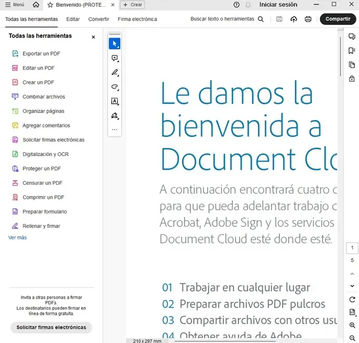This screenshot has width=359, height=343.
Task: Go to next page with down chevron
Action: click(x=352, y=286)
